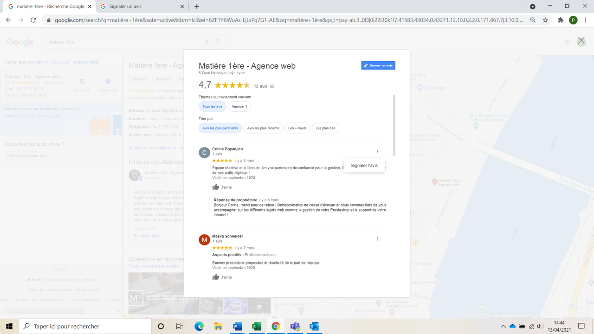Like Coline Boyadjian's review thumbs-up

click(216, 187)
